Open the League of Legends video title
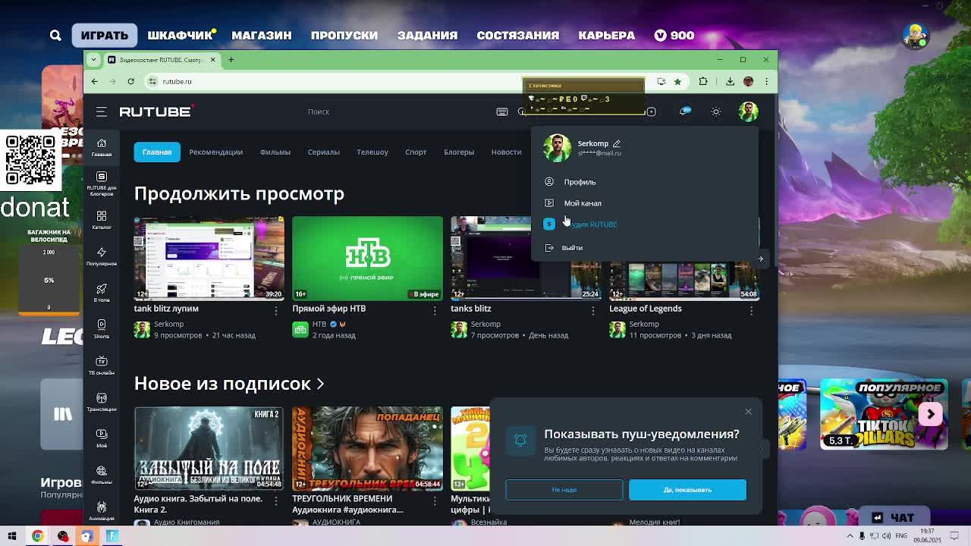This screenshot has height=546, width=971. click(646, 309)
